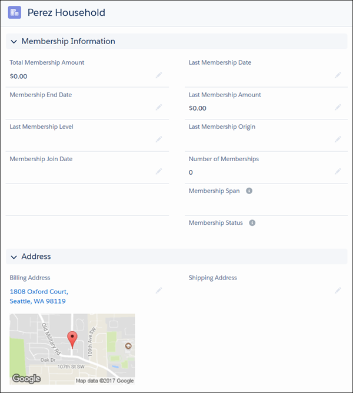Viewport: 353px width, 393px height.
Task: Show Membership Status info tooltip icon
Action: [252, 223]
